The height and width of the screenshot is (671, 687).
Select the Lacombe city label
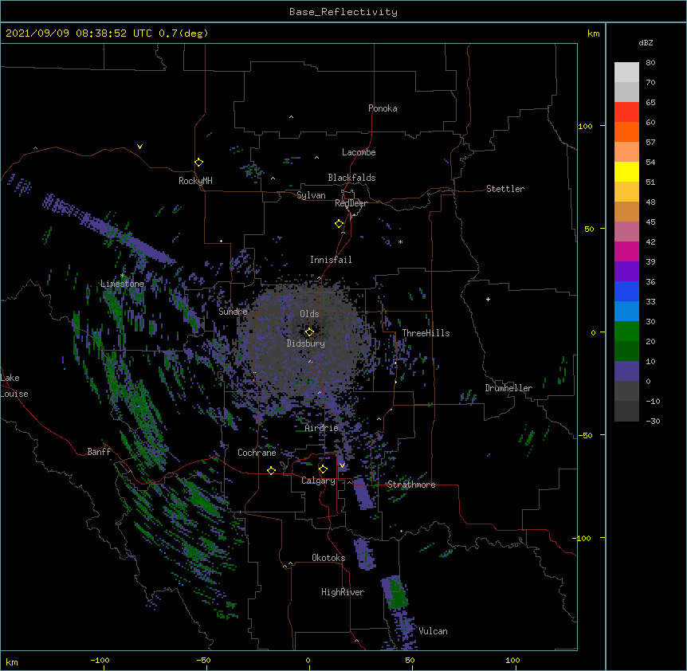click(359, 152)
